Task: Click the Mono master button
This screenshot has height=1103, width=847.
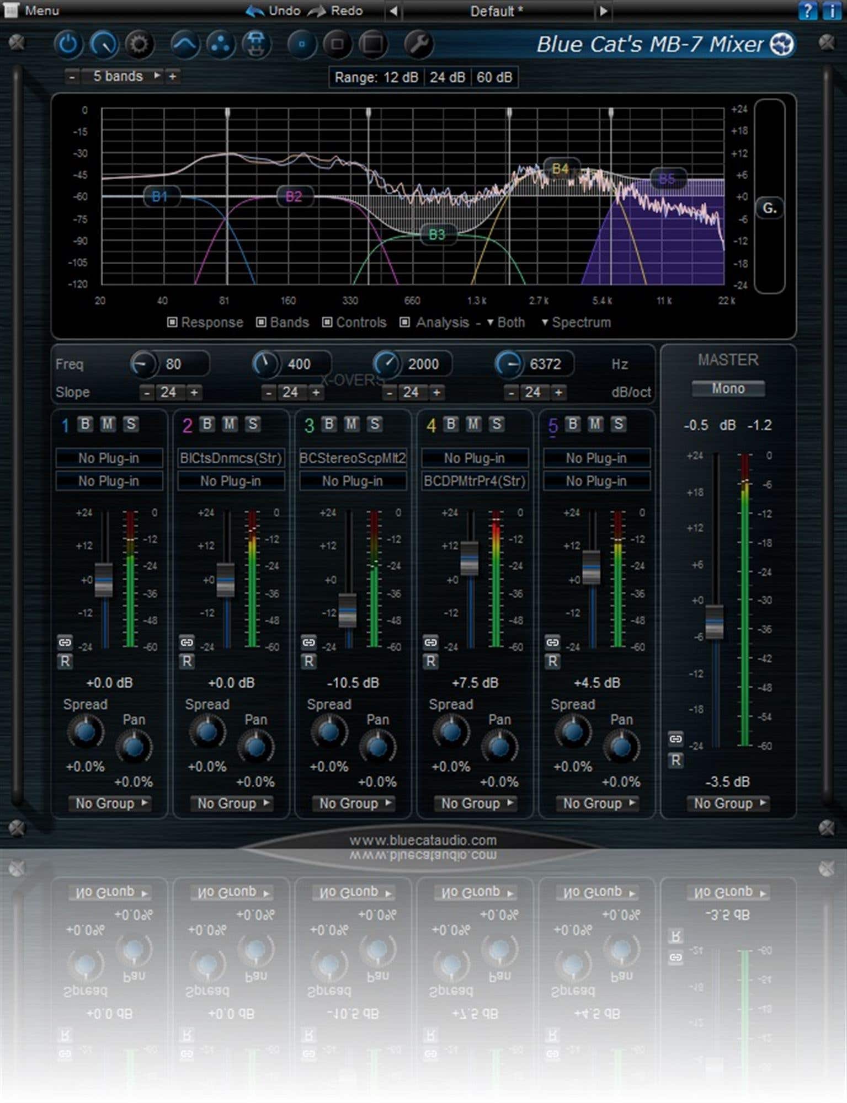Action: (x=728, y=388)
